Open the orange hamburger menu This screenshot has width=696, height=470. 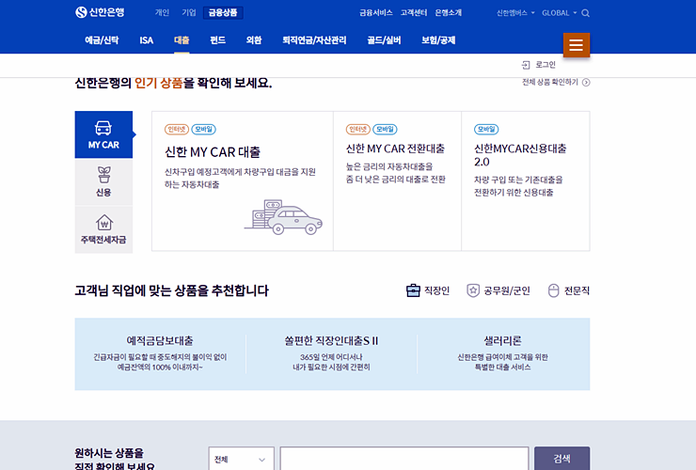[x=577, y=45]
